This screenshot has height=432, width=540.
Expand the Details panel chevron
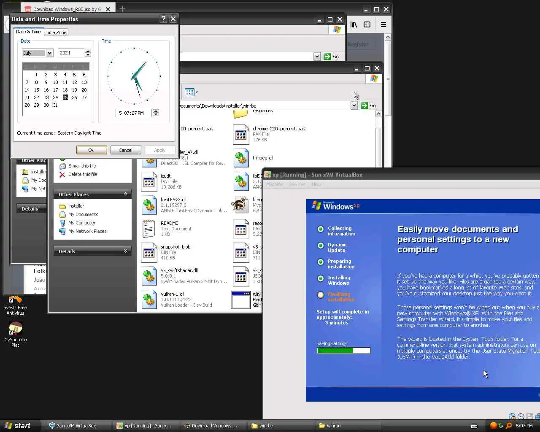[x=125, y=251]
